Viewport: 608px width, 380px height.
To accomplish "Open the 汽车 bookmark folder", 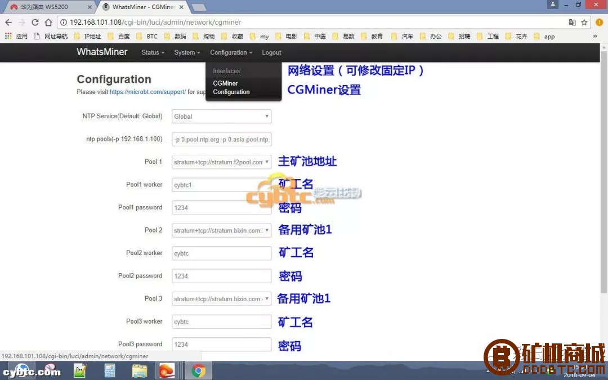I will 402,36.
